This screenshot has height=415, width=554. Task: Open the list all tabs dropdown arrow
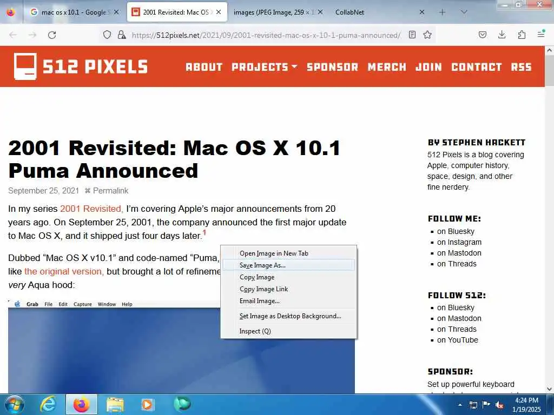(x=464, y=12)
